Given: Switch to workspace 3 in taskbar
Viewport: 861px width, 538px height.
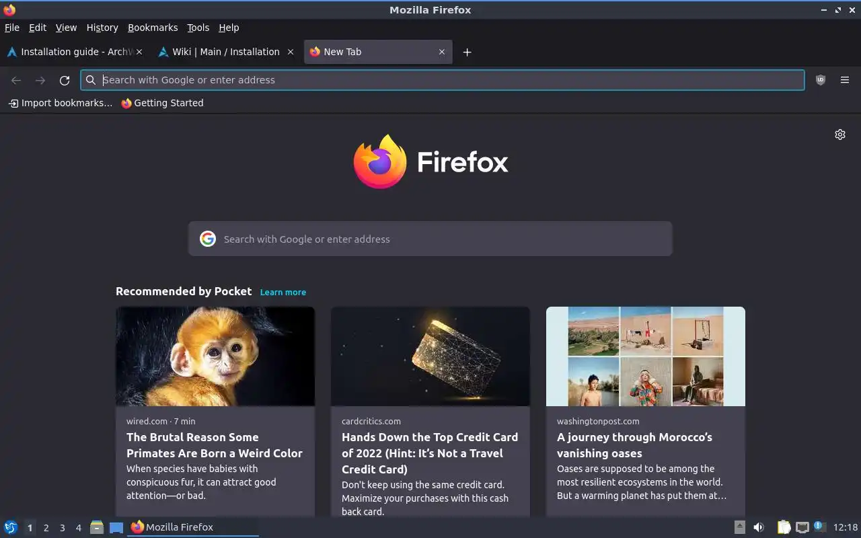Looking at the screenshot, I should point(62,528).
